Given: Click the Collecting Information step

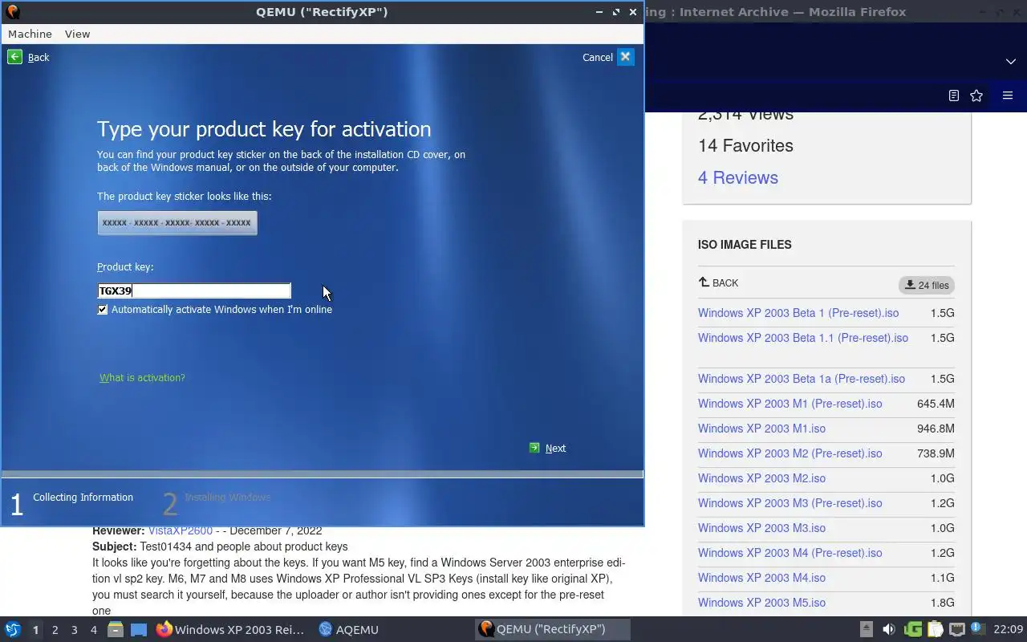Looking at the screenshot, I should (83, 498).
